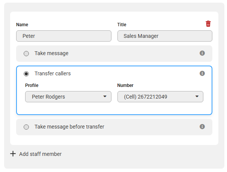Click the plus icon to add staff
This screenshot has height=172, width=227.
[x=13, y=154]
